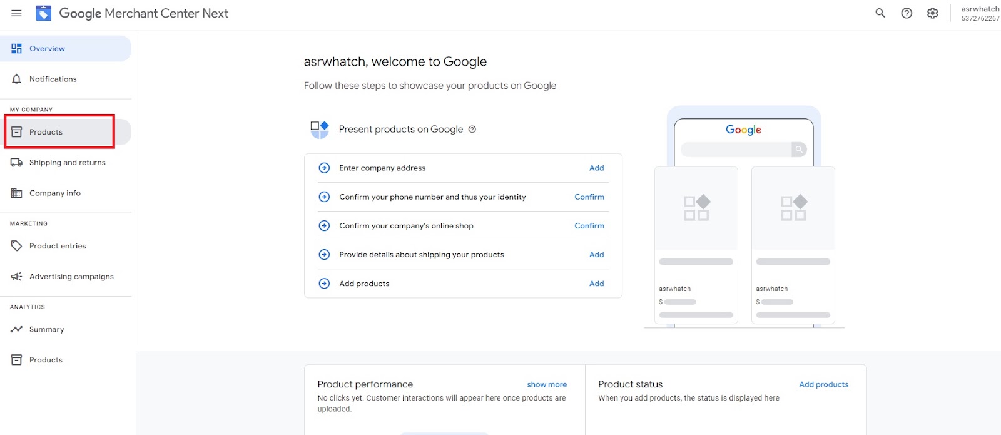Image resolution: width=1001 pixels, height=435 pixels.
Task: Select Overview in the sidebar
Action: click(66, 48)
